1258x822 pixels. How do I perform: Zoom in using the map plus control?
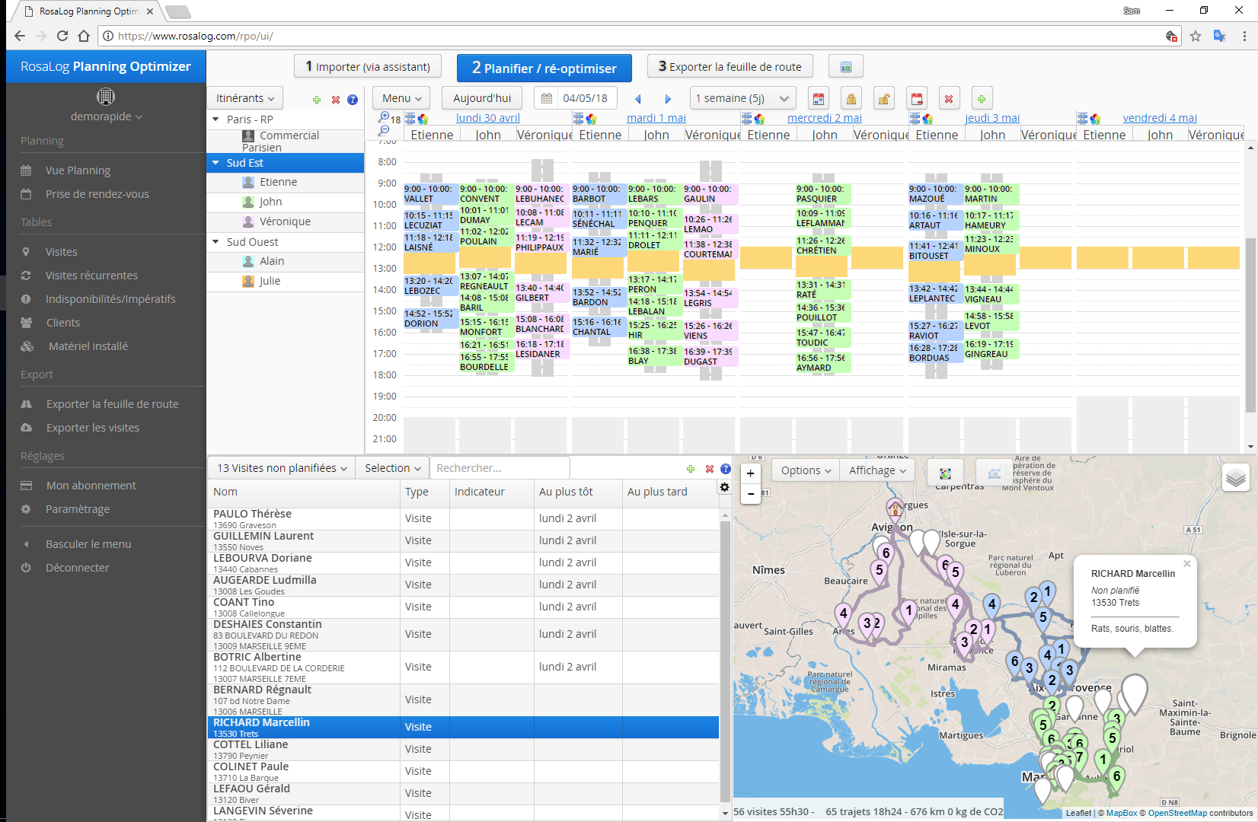[750, 473]
